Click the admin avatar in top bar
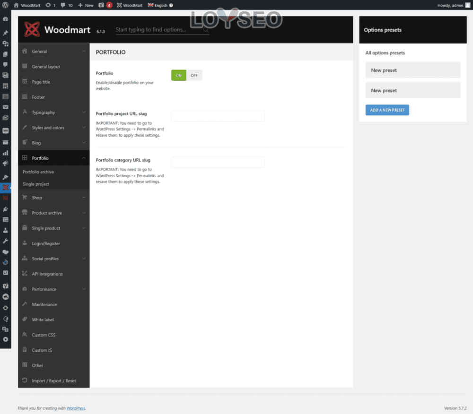Screen dimensions: 473x414 tap(468, 5)
